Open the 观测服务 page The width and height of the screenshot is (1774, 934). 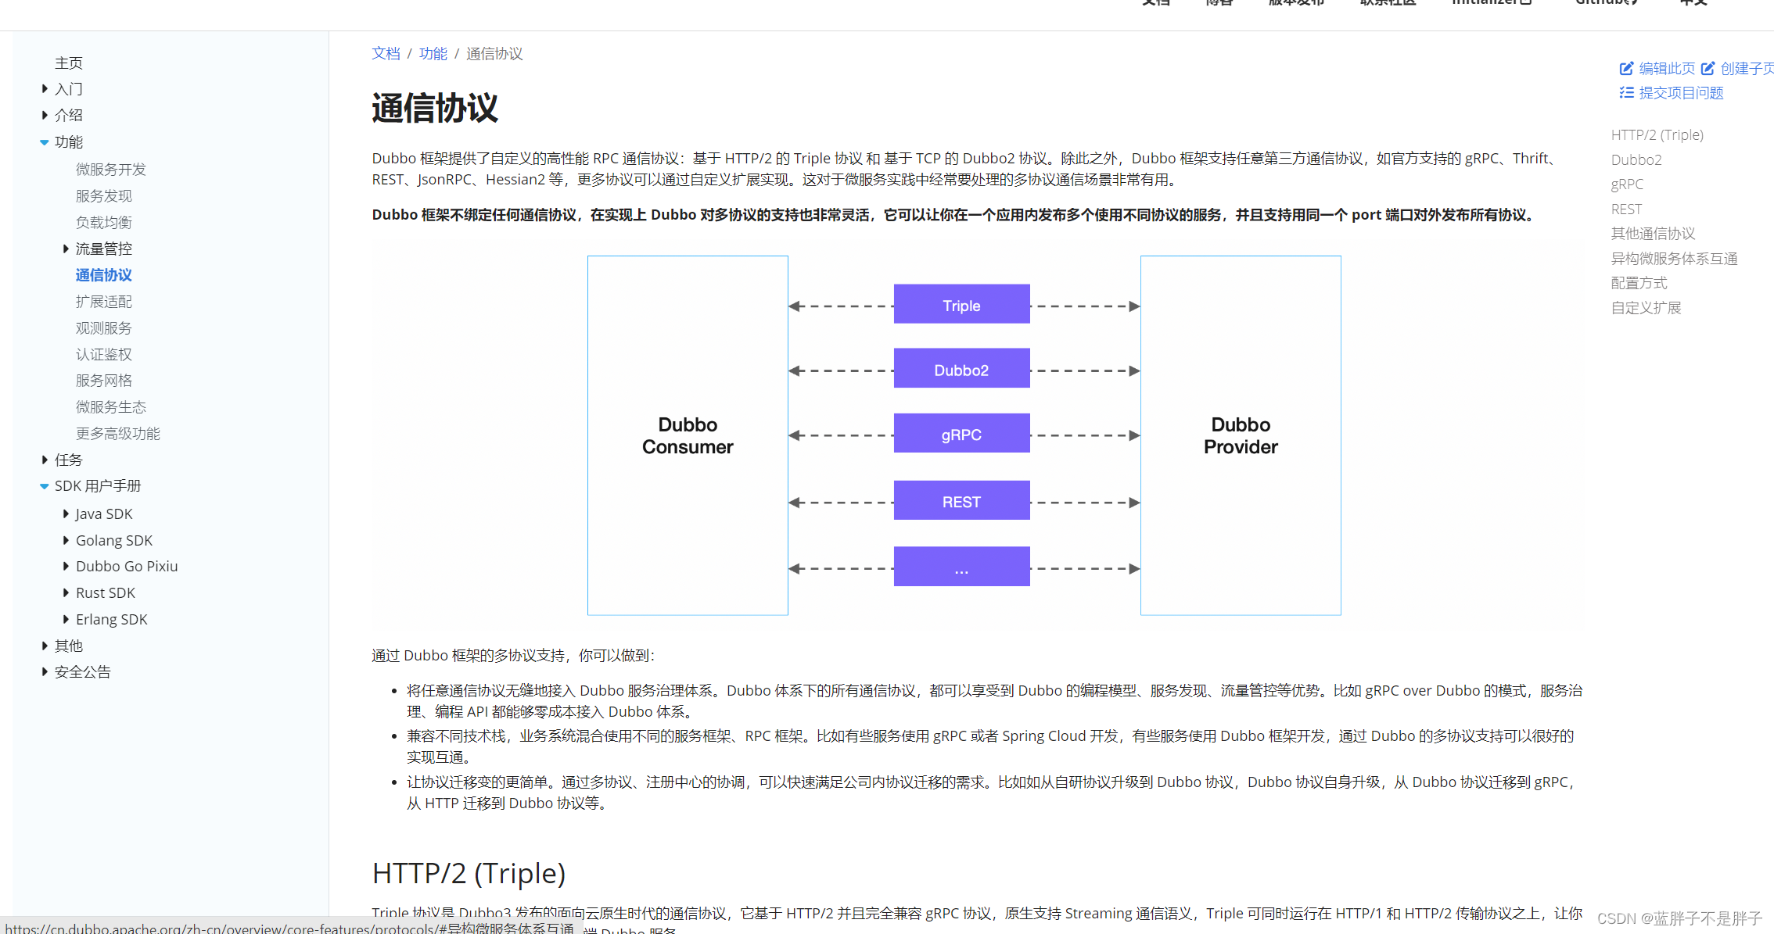pos(104,328)
